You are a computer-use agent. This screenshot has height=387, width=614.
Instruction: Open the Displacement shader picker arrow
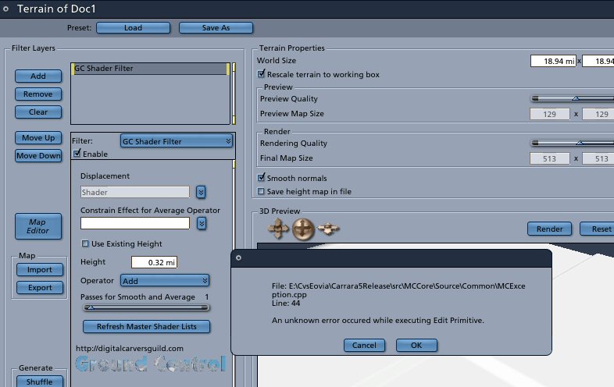201,192
